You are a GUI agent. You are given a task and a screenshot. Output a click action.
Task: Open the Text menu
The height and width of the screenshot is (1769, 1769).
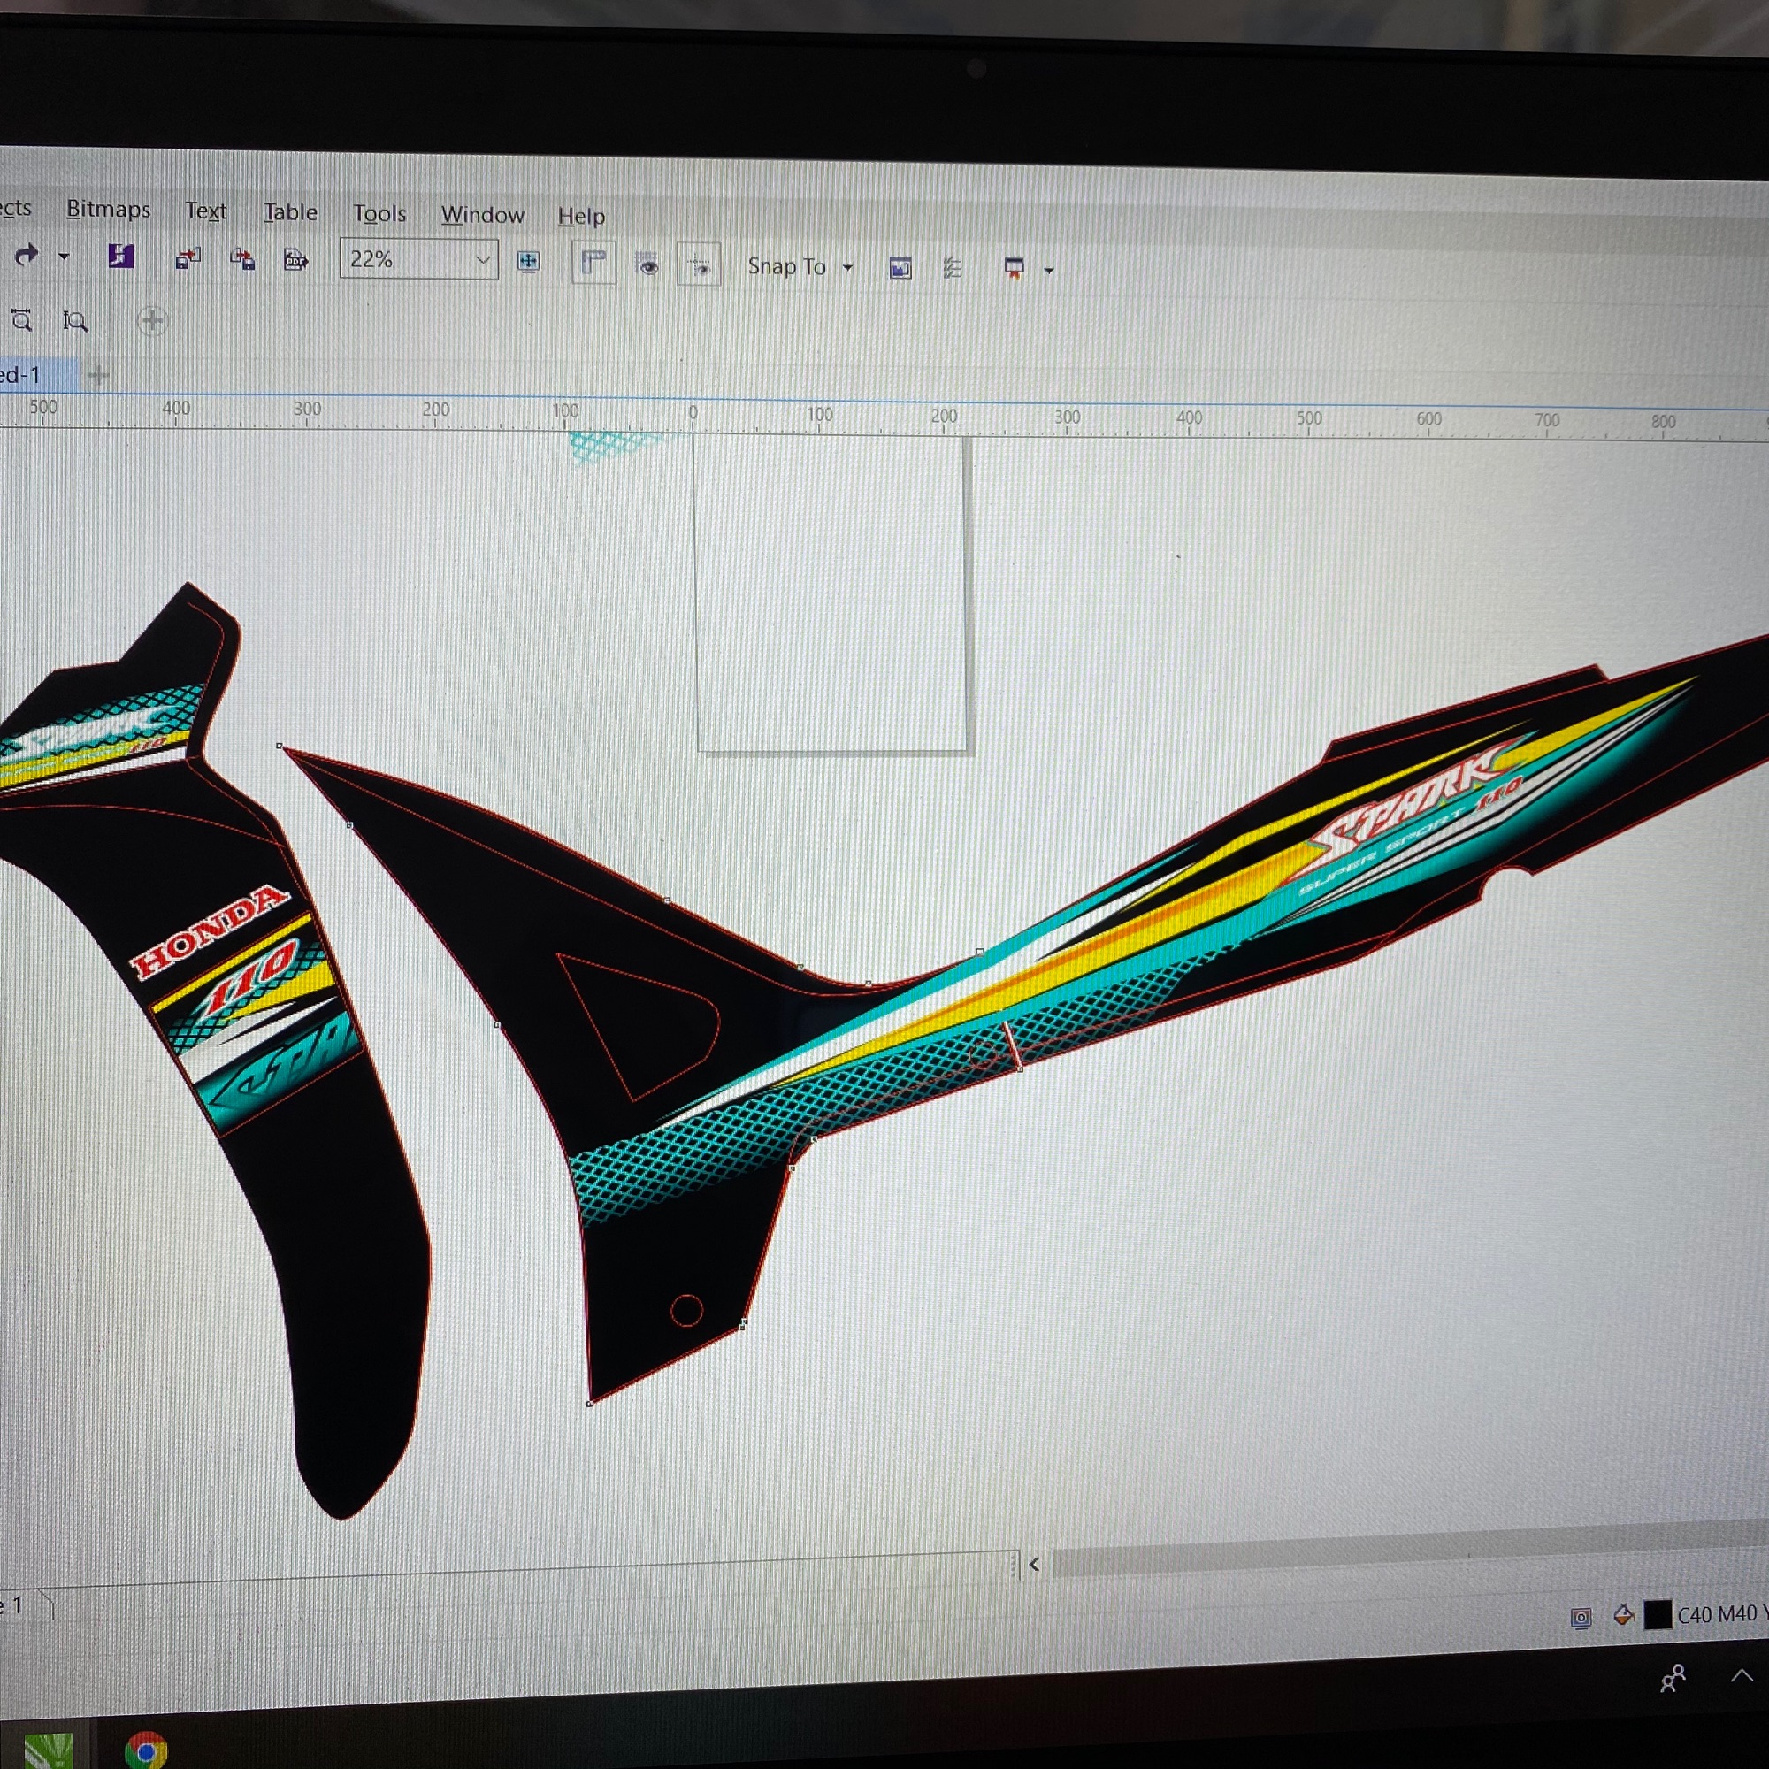pyautogui.click(x=206, y=211)
